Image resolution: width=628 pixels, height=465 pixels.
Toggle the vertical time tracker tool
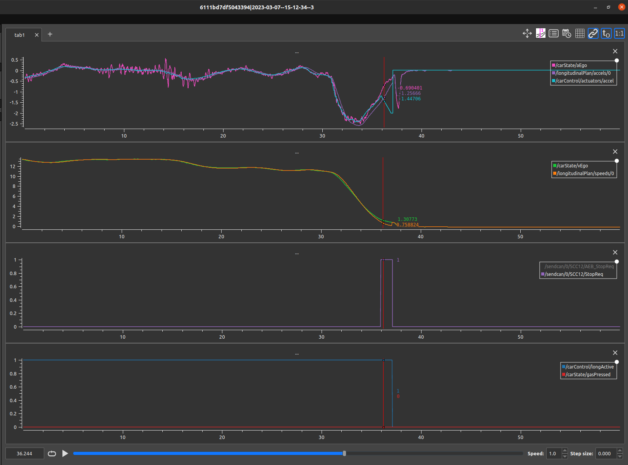pyautogui.click(x=540, y=33)
